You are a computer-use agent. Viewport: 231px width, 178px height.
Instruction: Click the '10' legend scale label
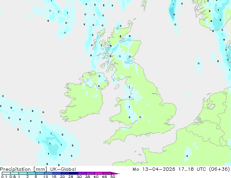[46, 177]
